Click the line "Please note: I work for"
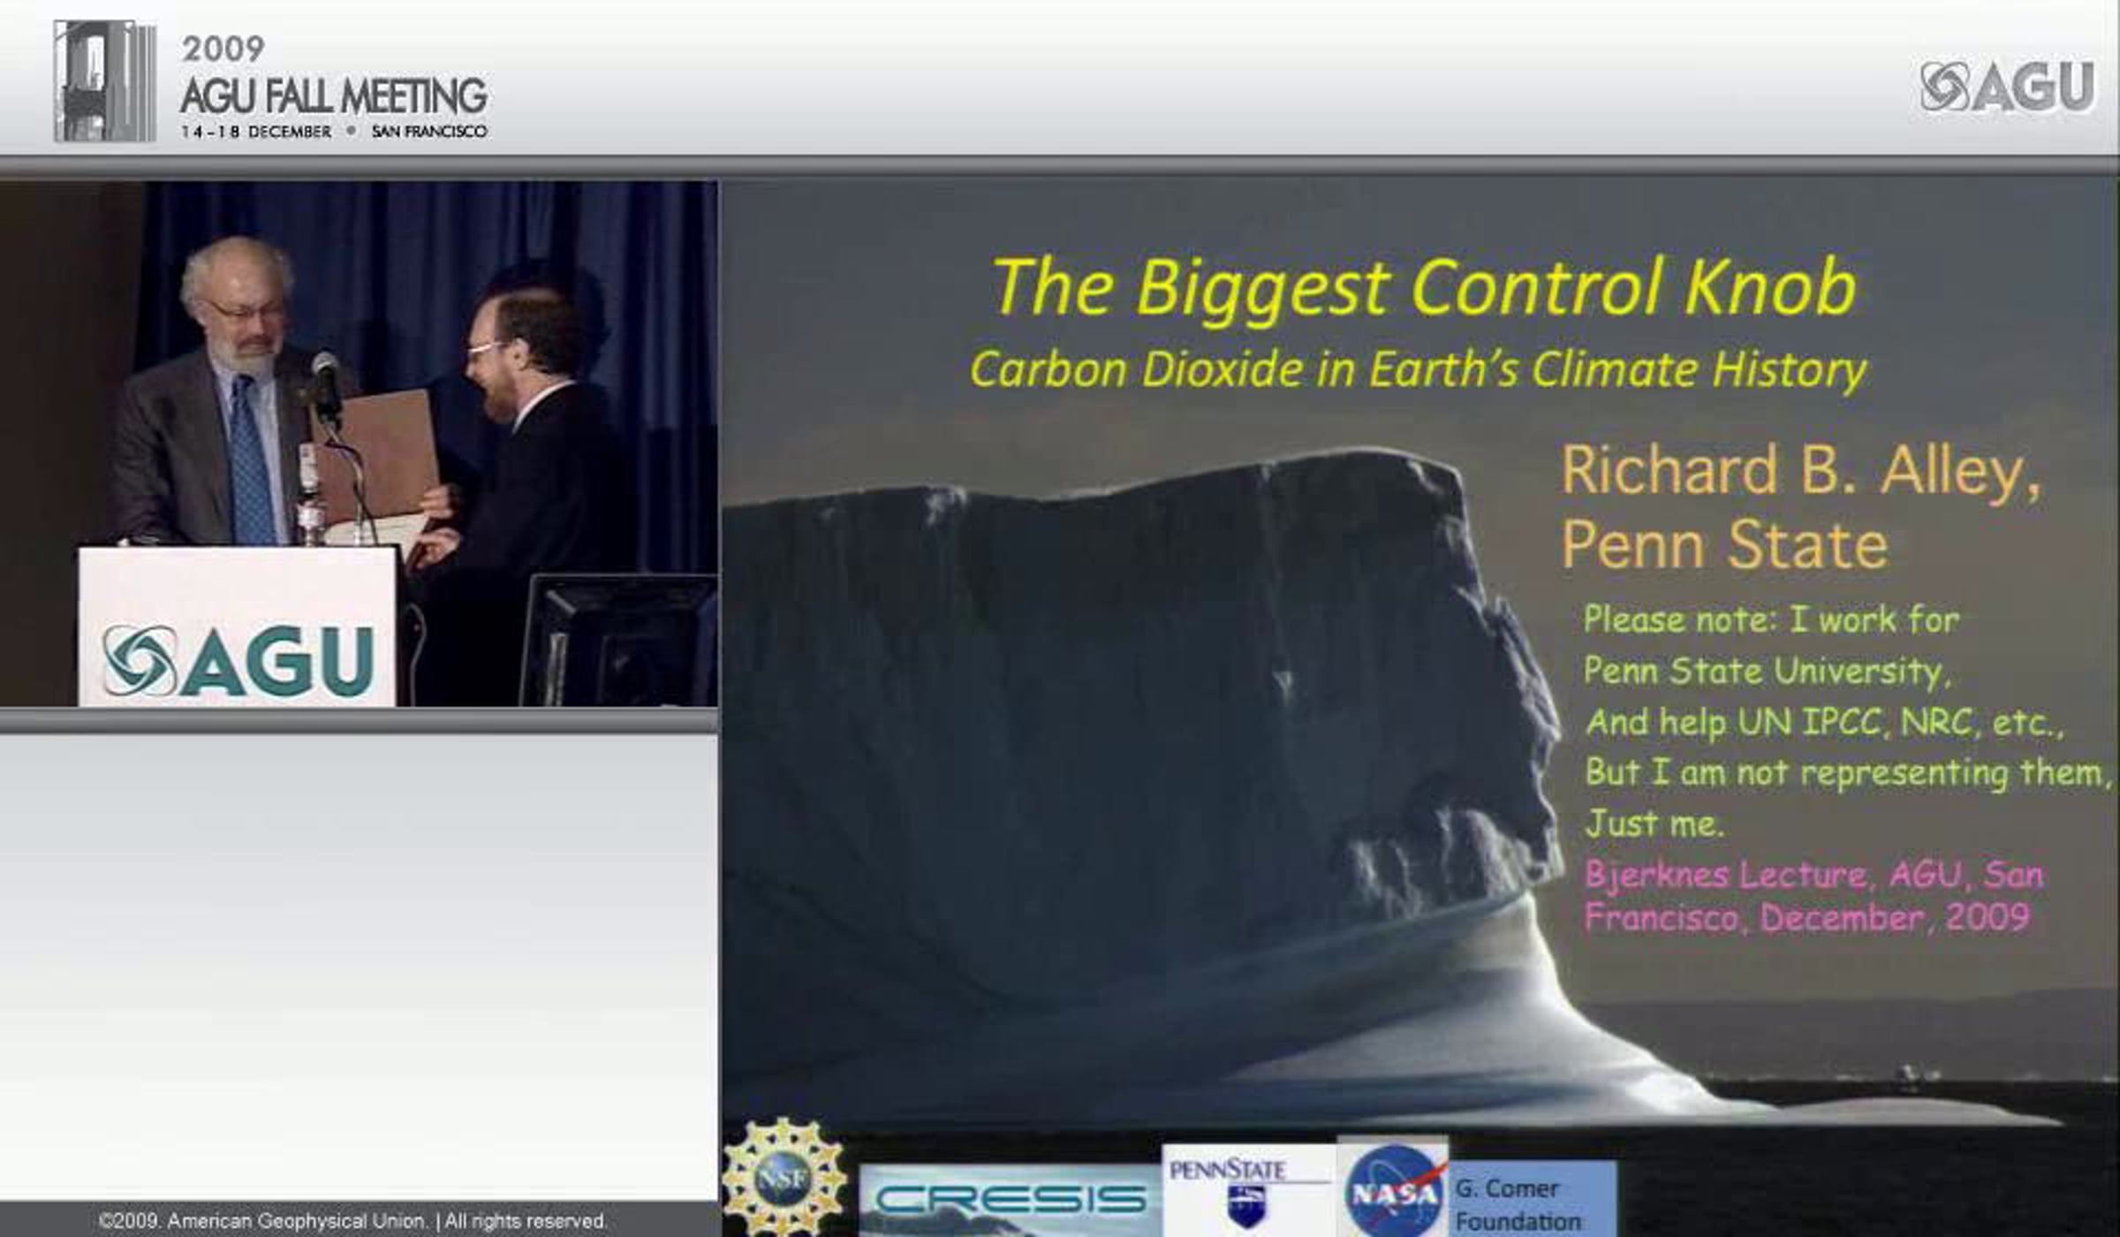Image resolution: width=2120 pixels, height=1237 pixels. pos(1771,620)
